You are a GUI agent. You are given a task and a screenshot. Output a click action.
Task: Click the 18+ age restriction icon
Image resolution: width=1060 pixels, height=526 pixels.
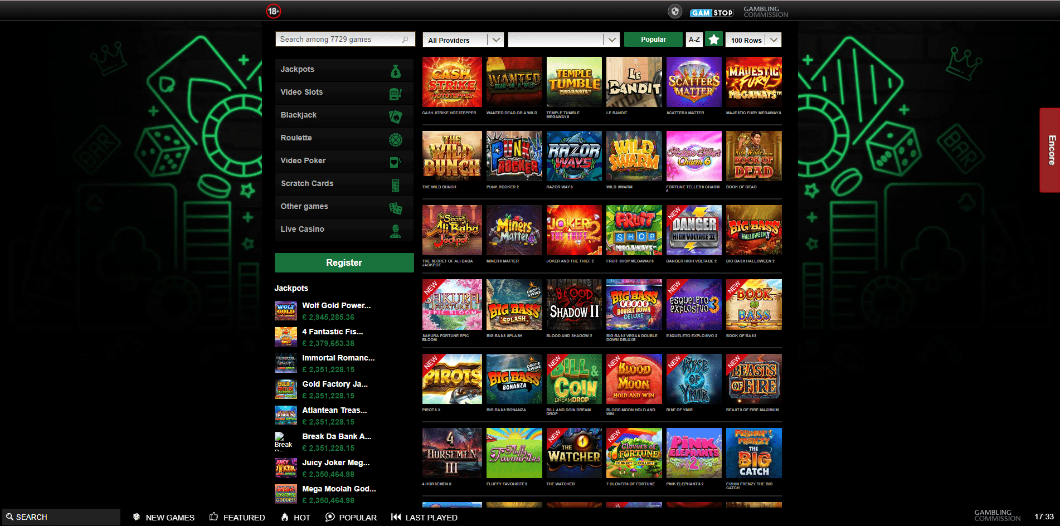point(273,11)
